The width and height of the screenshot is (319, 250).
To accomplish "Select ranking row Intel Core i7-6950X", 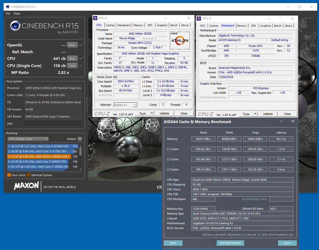I will click(42, 162).
